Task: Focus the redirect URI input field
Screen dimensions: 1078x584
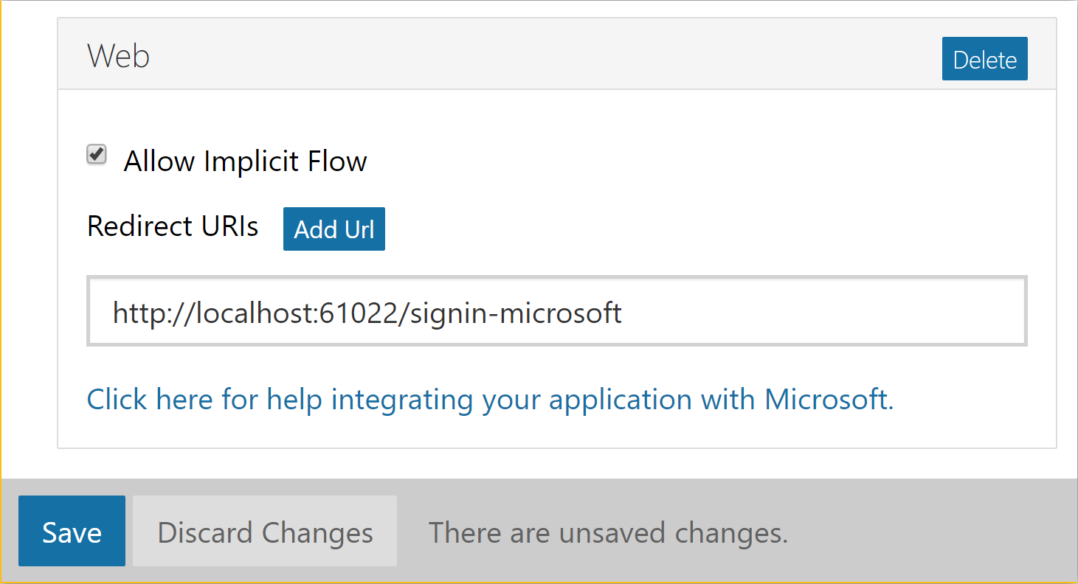Action: pyautogui.click(x=557, y=310)
